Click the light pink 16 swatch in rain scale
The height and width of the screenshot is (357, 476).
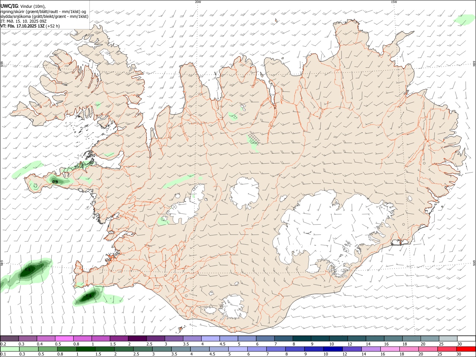pos(389,349)
